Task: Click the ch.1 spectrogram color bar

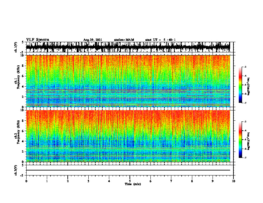Action: 240,85
